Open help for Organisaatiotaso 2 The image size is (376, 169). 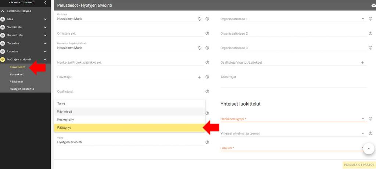pos(370,34)
